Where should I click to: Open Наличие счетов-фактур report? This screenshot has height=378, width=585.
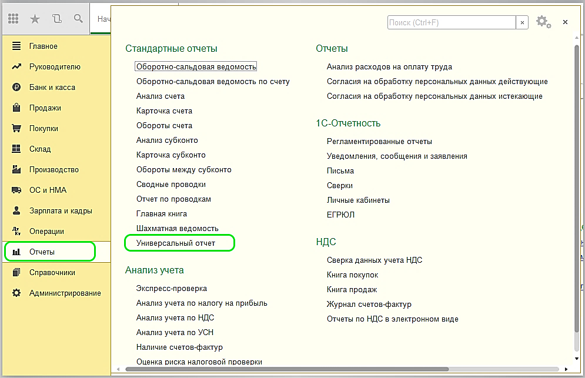tap(179, 347)
